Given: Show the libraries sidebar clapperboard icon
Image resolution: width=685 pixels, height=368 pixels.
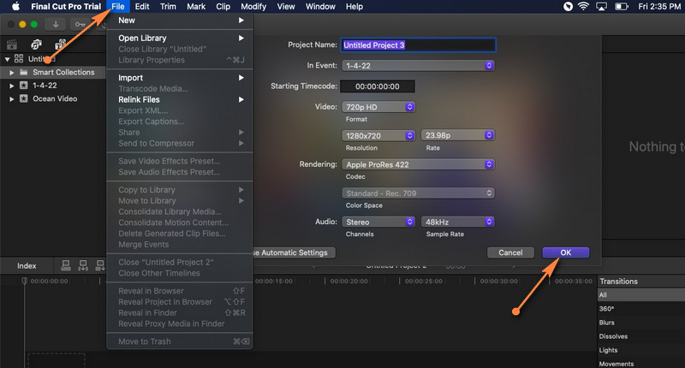Looking at the screenshot, I should click(12, 44).
